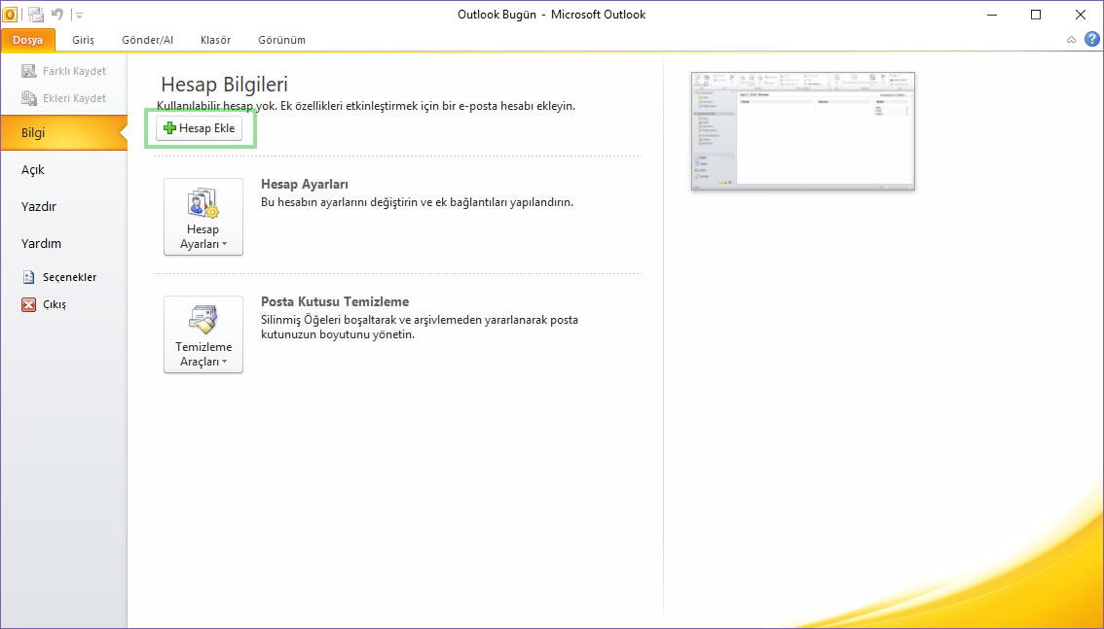Click the Hesap Ekle button
The image size is (1104, 629).
[x=200, y=128]
